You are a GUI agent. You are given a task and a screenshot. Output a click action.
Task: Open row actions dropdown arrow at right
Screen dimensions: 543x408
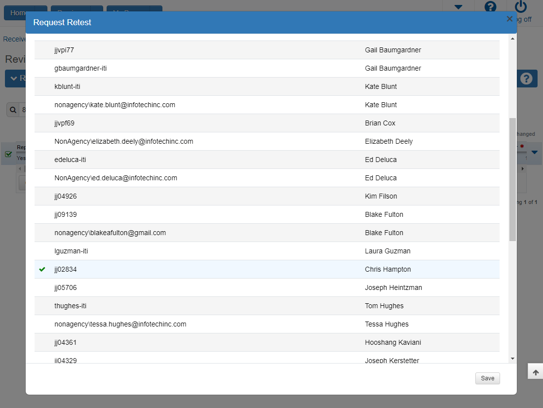[534, 152]
